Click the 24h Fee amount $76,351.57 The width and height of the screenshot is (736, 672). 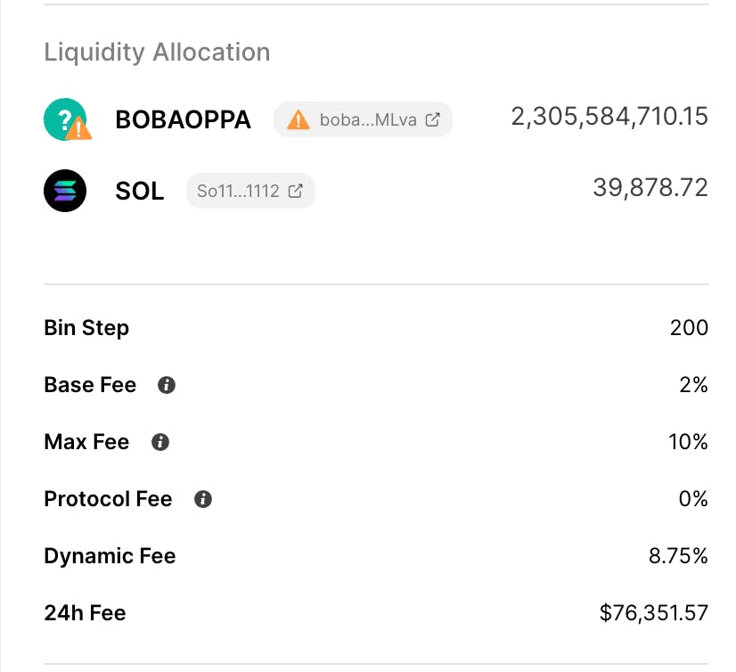pos(654,613)
